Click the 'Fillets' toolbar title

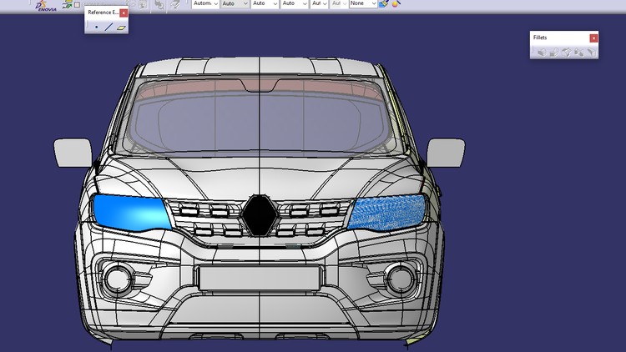[x=540, y=38]
